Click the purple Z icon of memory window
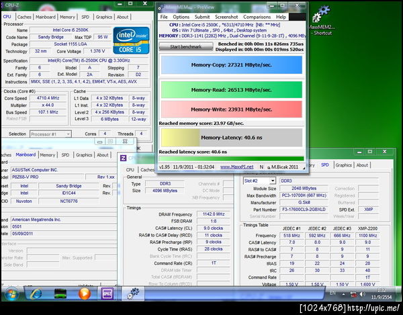Image resolution: width=403 pixels, height=315 pixels. [x=124, y=157]
